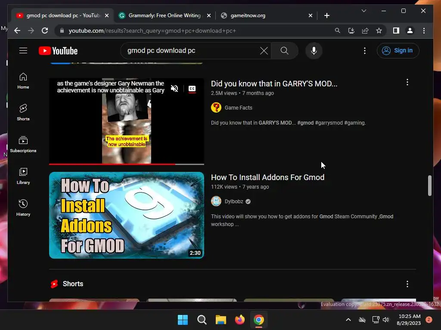441x330 pixels.
Task: Go to Home in sidebar
Action: [23, 81]
